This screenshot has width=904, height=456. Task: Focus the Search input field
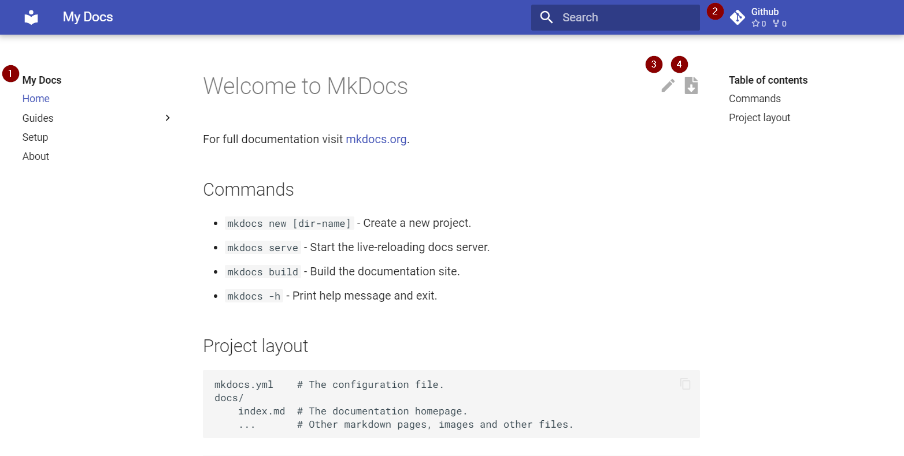pyautogui.click(x=616, y=17)
